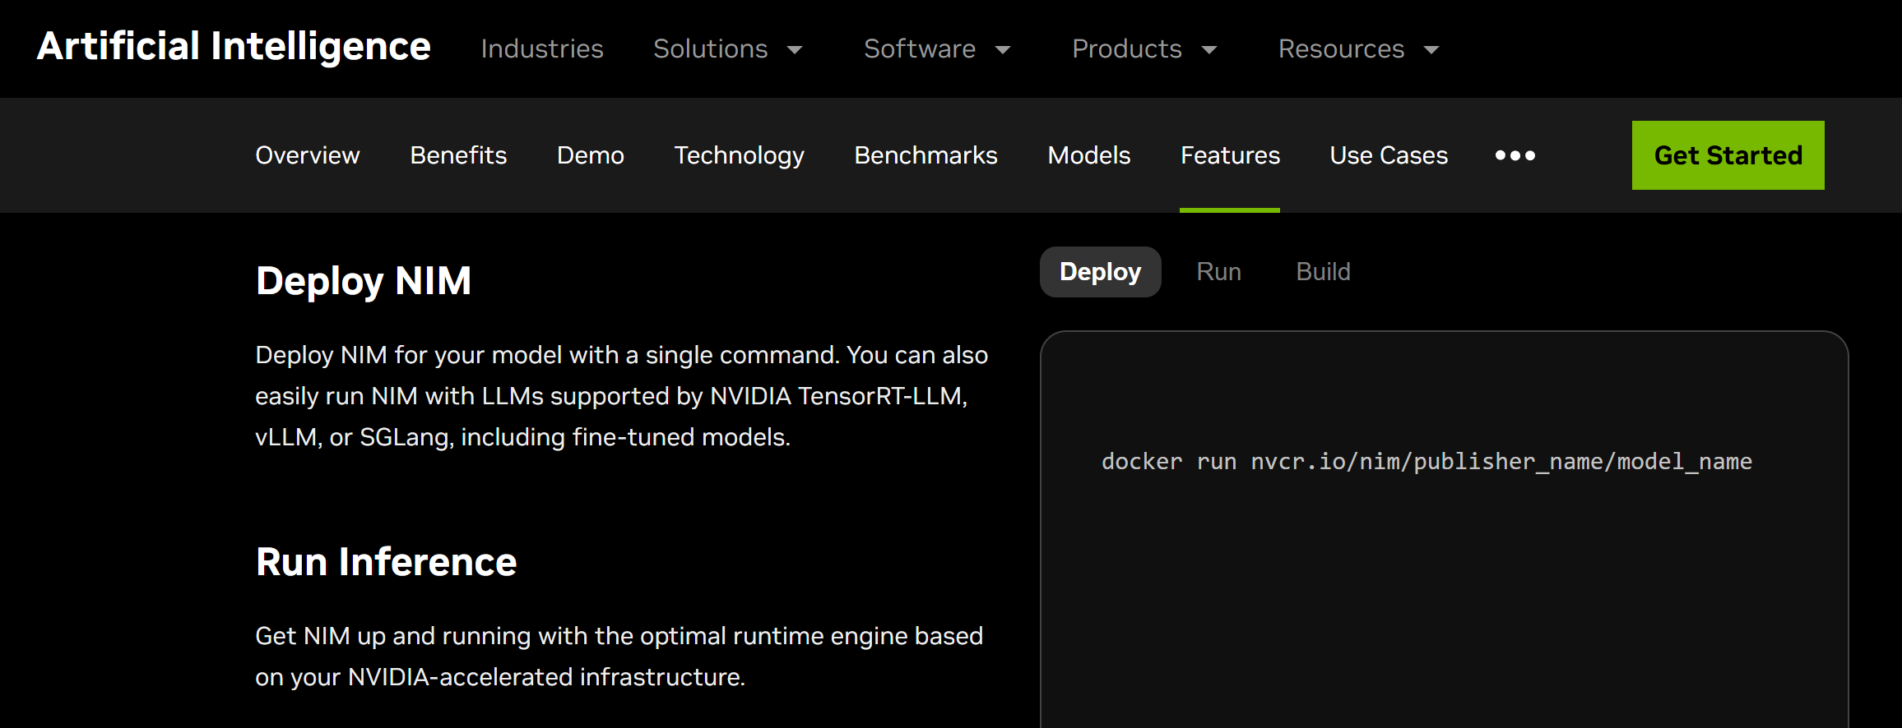Click the green Get Started button
The image size is (1902, 728).
point(1728,155)
